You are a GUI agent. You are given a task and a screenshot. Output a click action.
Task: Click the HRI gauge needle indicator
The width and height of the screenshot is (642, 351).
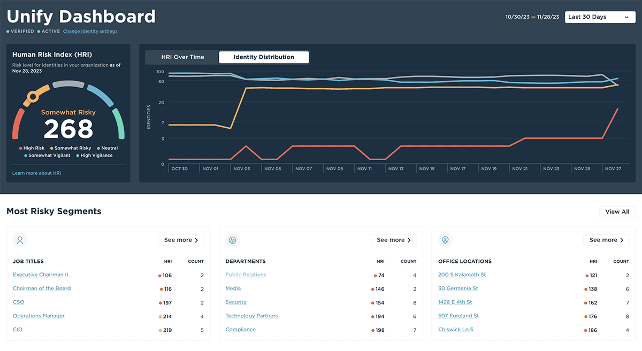click(32, 97)
